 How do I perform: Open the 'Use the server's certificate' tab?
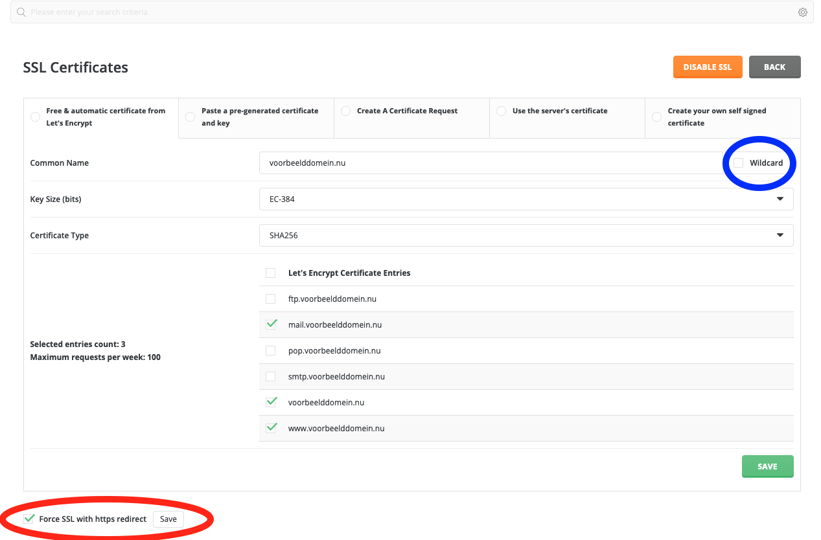[x=568, y=118]
